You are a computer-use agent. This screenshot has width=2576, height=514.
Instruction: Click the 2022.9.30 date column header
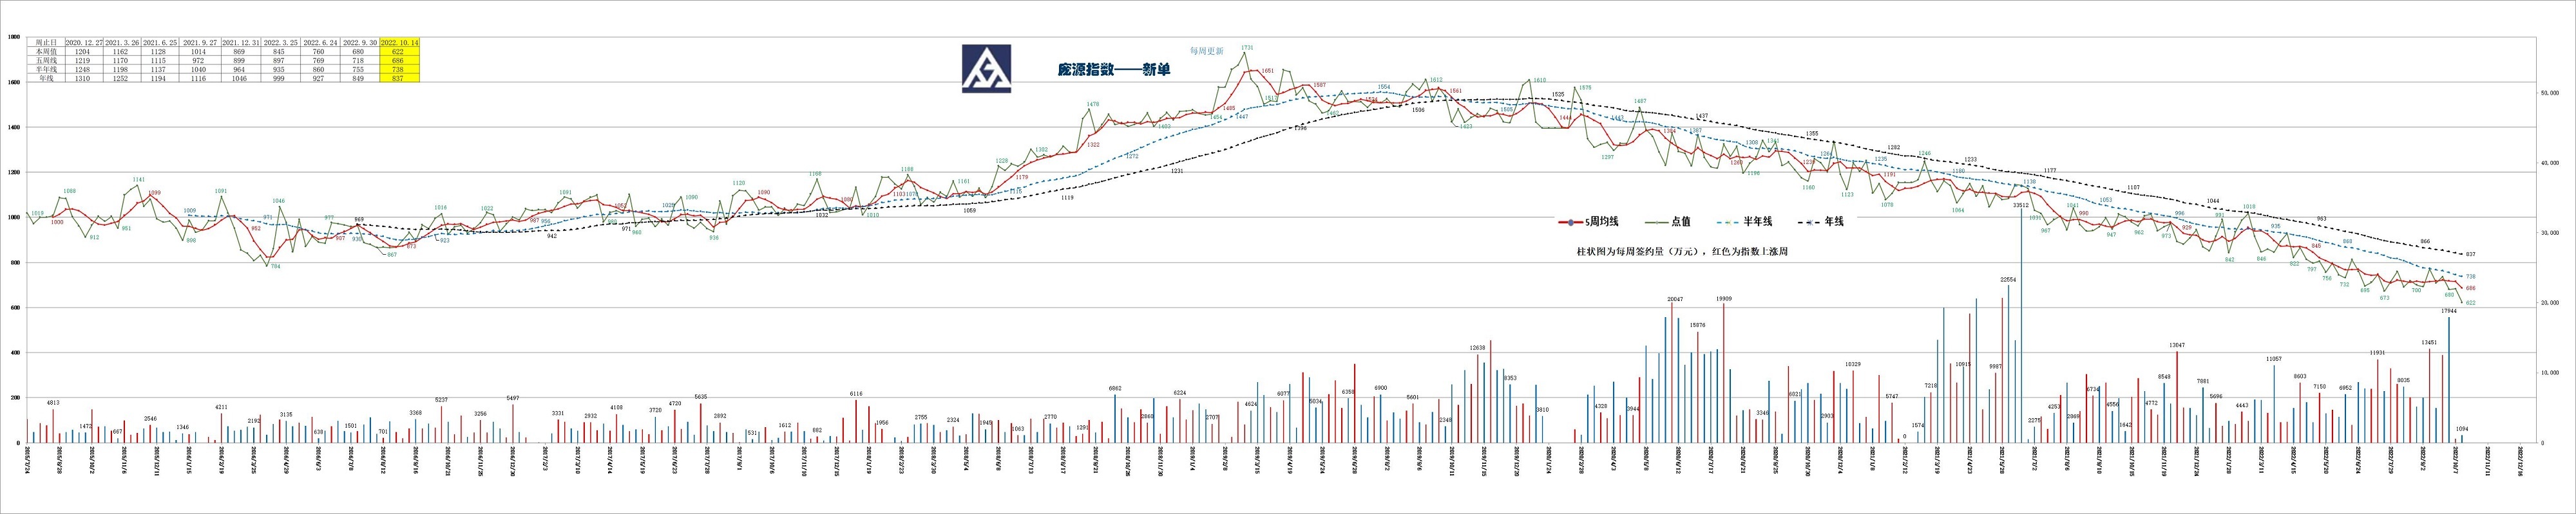(360, 42)
